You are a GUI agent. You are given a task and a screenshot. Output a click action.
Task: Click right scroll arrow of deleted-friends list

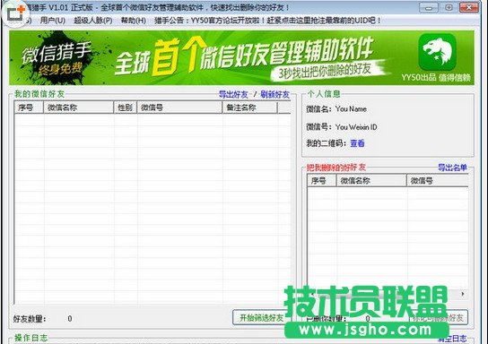click(x=463, y=294)
